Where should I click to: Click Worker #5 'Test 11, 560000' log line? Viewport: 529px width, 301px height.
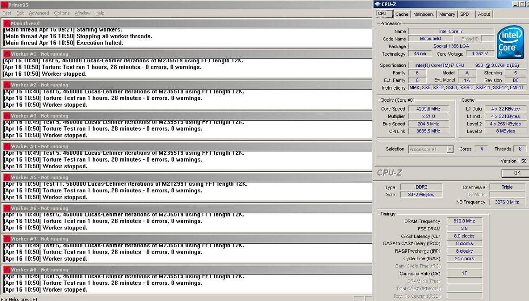point(126,184)
